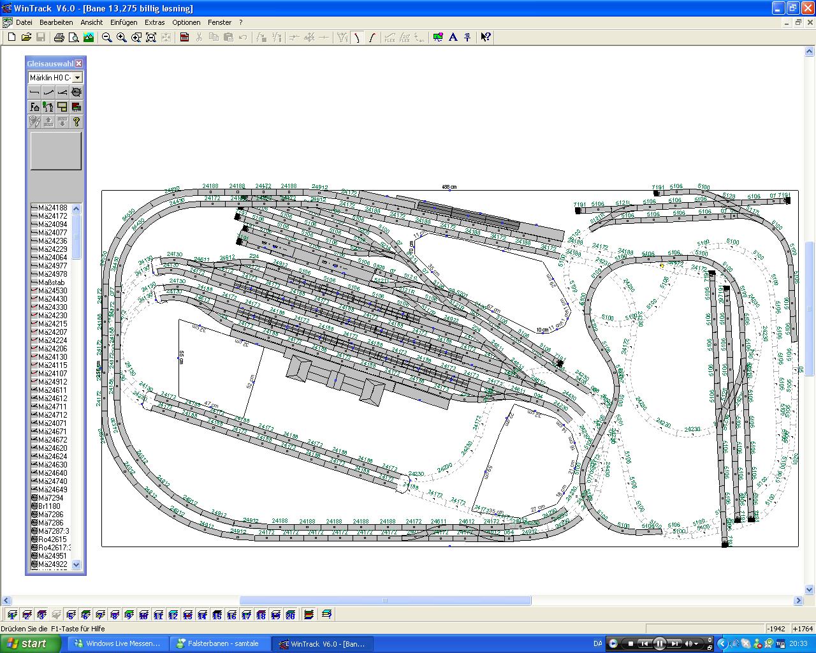
Task: Select the red curve flex tool
Action: coord(372,38)
